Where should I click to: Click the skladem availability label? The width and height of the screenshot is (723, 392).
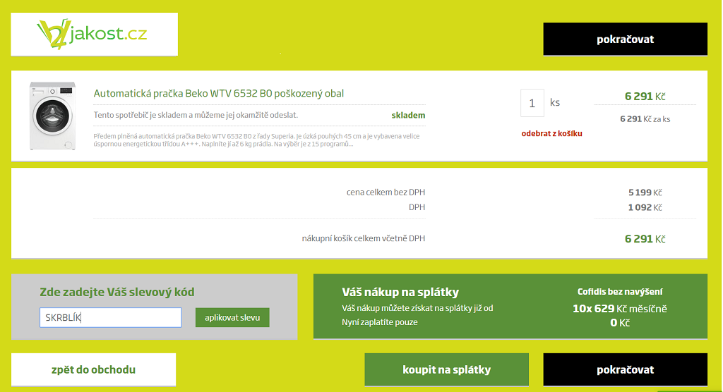(408, 115)
